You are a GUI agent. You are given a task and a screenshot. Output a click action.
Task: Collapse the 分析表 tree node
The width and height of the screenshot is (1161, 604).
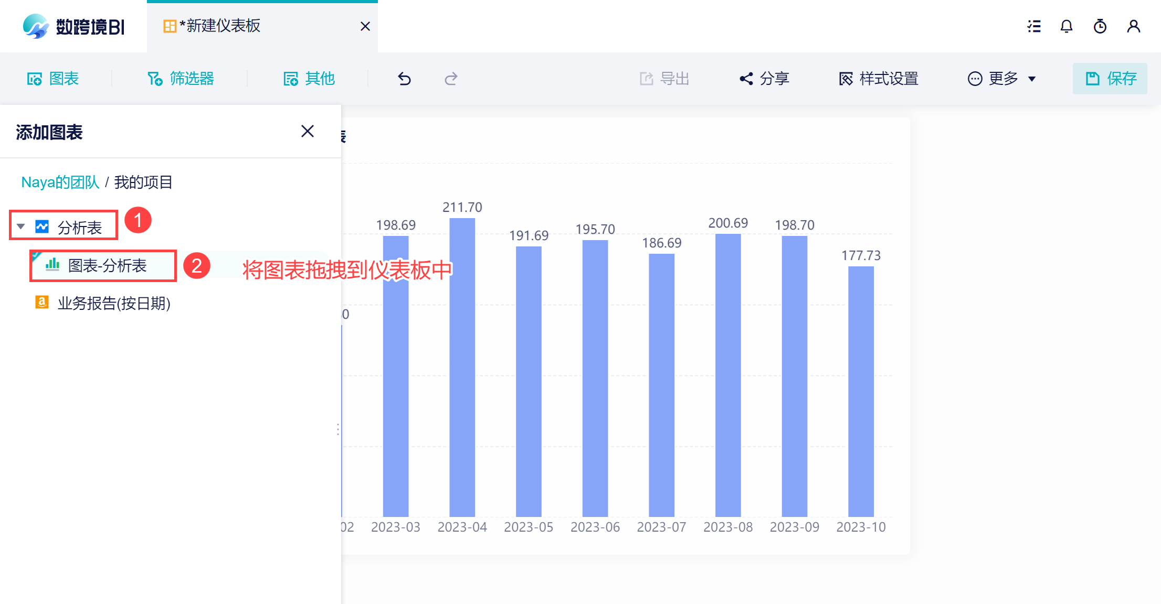21,227
